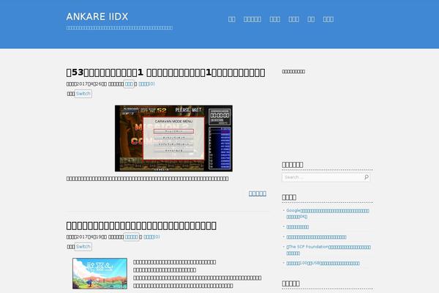Open the first item in the header navigation menu

coord(231,19)
